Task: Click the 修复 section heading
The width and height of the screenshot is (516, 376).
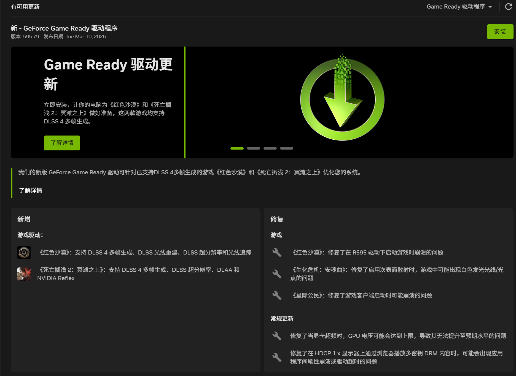Action: coord(277,219)
